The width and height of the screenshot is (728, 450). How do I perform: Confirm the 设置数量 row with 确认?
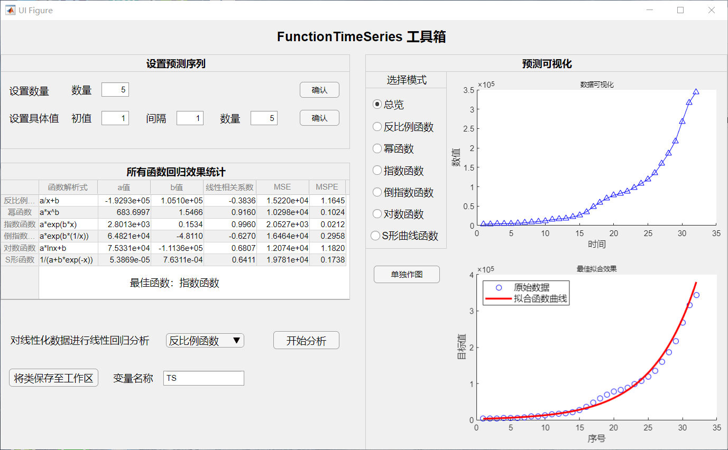click(x=319, y=90)
